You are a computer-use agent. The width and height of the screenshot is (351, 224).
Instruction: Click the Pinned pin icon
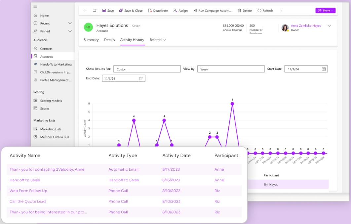tap(35, 31)
